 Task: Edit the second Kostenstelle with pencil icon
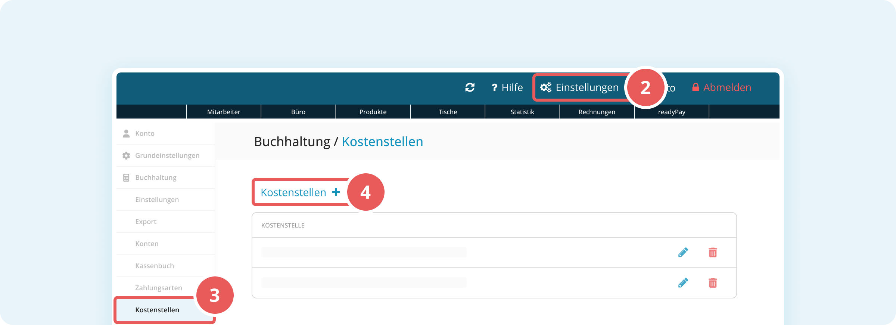tap(683, 283)
